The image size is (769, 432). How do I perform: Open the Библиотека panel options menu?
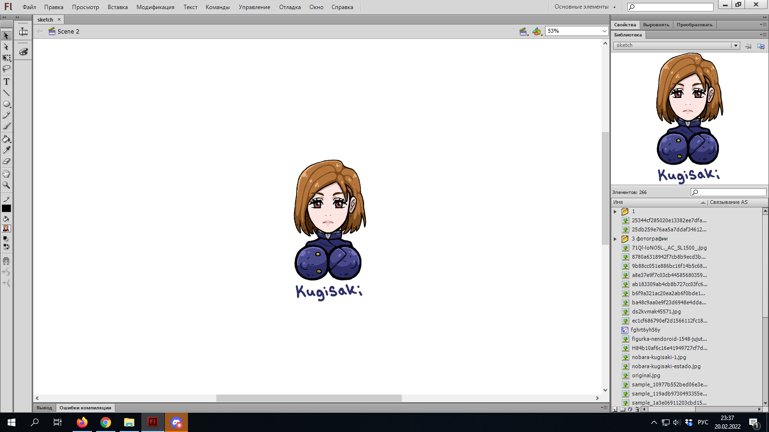763,35
